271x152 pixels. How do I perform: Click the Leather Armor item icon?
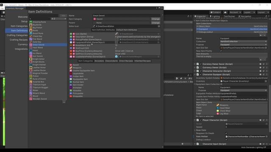pyautogui.click(x=31, y=68)
